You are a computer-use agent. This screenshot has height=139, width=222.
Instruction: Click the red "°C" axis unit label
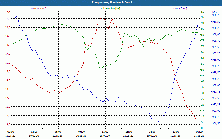click(9, 13)
